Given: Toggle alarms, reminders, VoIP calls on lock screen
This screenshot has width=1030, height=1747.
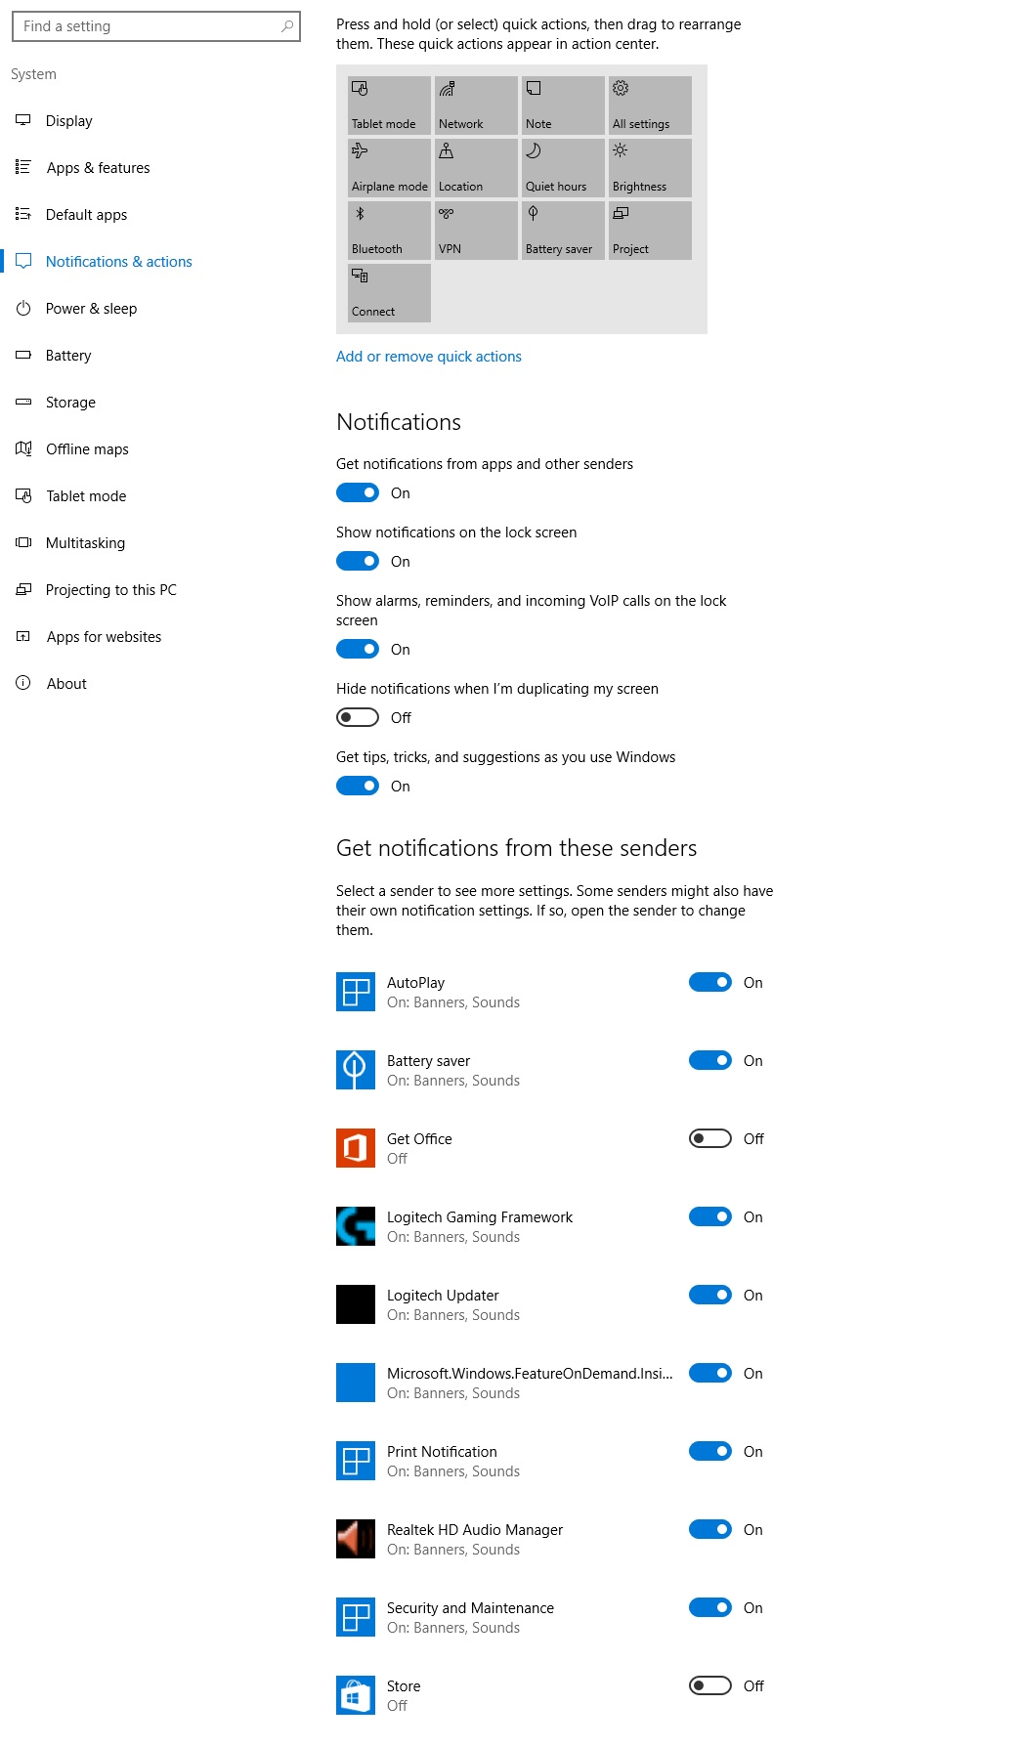Looking at the screenshot, I should tap(358, 649).
